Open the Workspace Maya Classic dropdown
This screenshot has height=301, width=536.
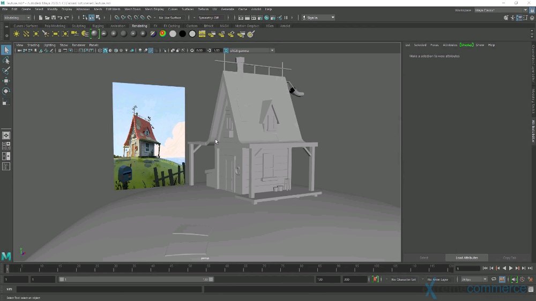tap(501, 10)
